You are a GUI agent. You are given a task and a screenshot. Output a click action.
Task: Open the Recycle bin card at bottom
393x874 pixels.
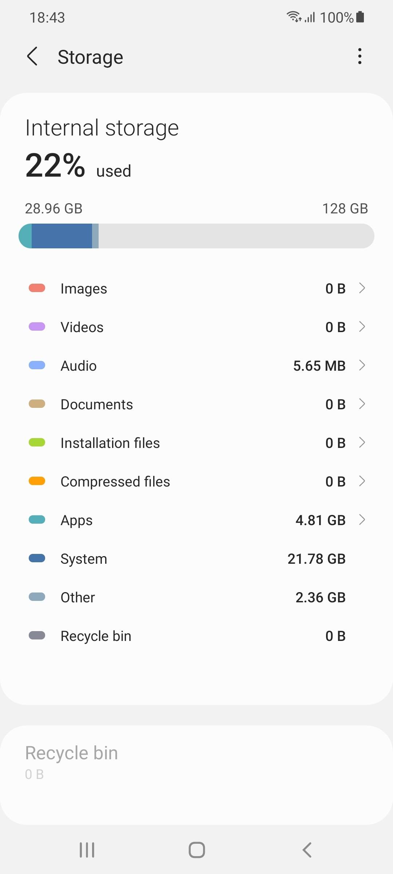pos(196,775)
